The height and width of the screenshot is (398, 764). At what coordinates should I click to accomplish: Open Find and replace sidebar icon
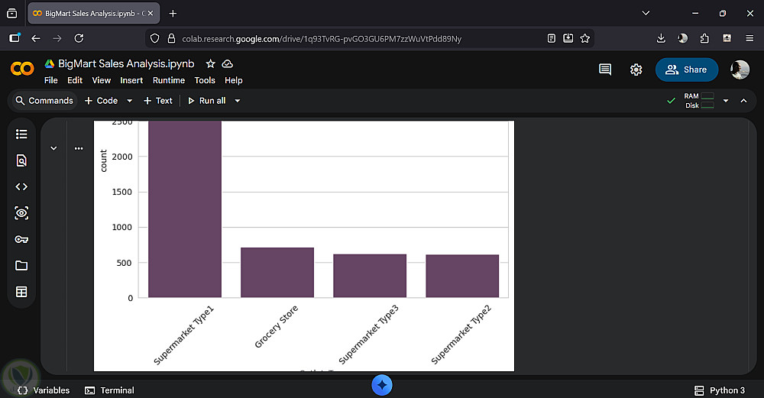(x=21, y=160)
